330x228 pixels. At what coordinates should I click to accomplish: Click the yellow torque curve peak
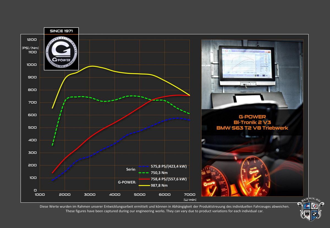click(91, 66)
